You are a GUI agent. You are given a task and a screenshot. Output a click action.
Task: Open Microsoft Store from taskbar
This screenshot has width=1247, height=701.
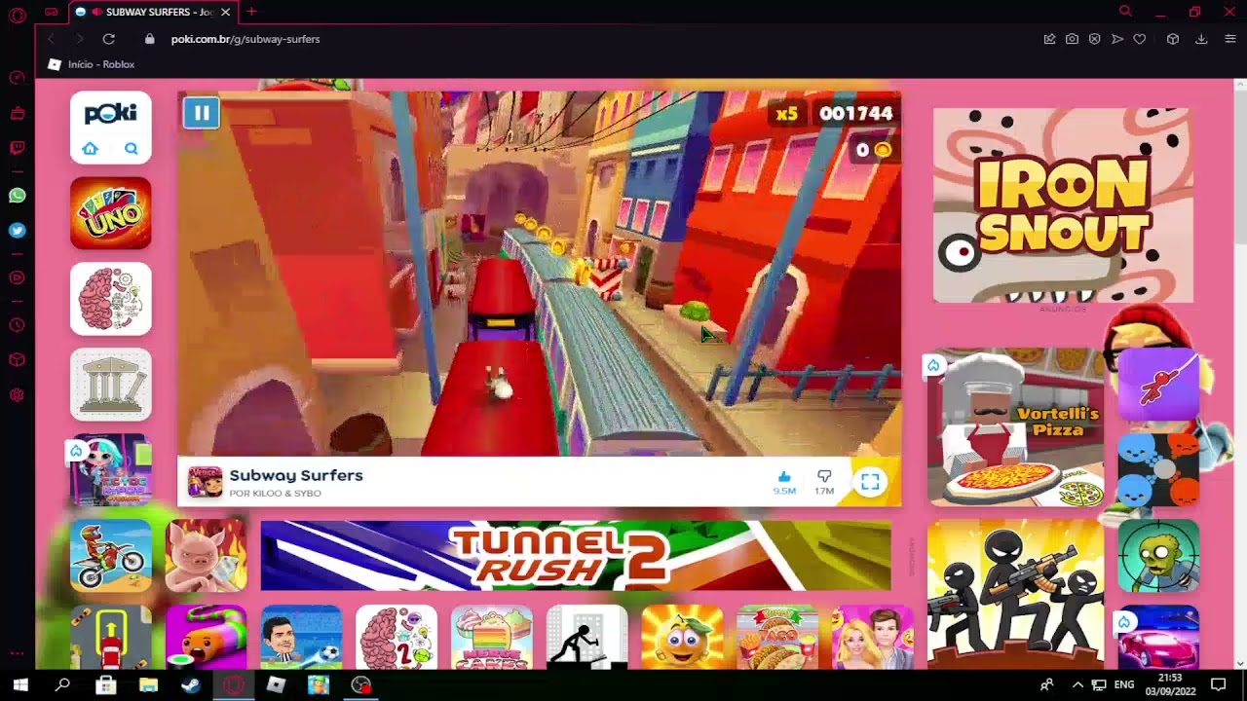105,684
